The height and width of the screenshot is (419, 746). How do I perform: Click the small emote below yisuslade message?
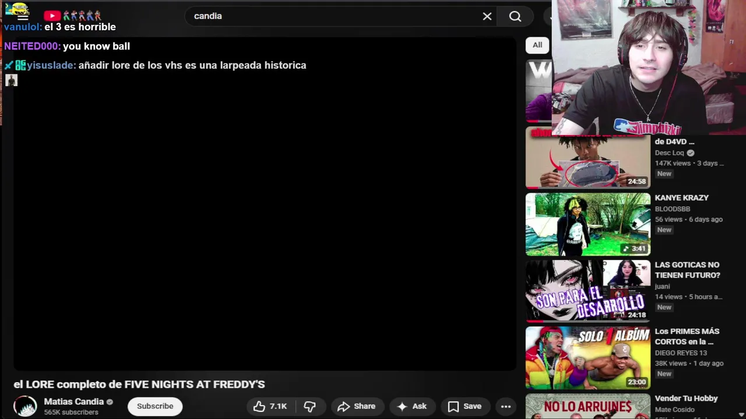coord(11,80)
